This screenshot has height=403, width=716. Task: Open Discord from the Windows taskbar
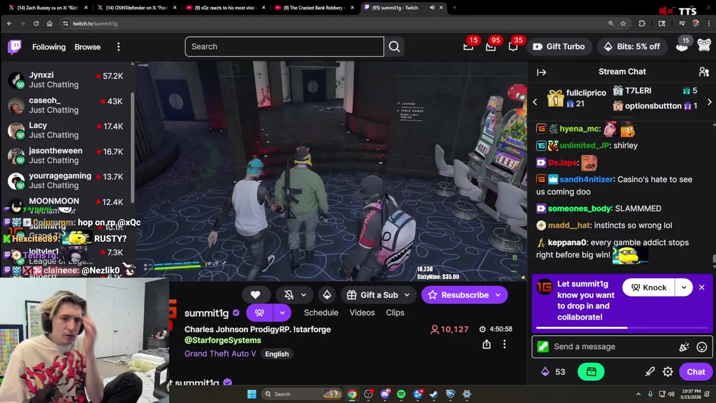pyautogui.click(x=385, y=394)
